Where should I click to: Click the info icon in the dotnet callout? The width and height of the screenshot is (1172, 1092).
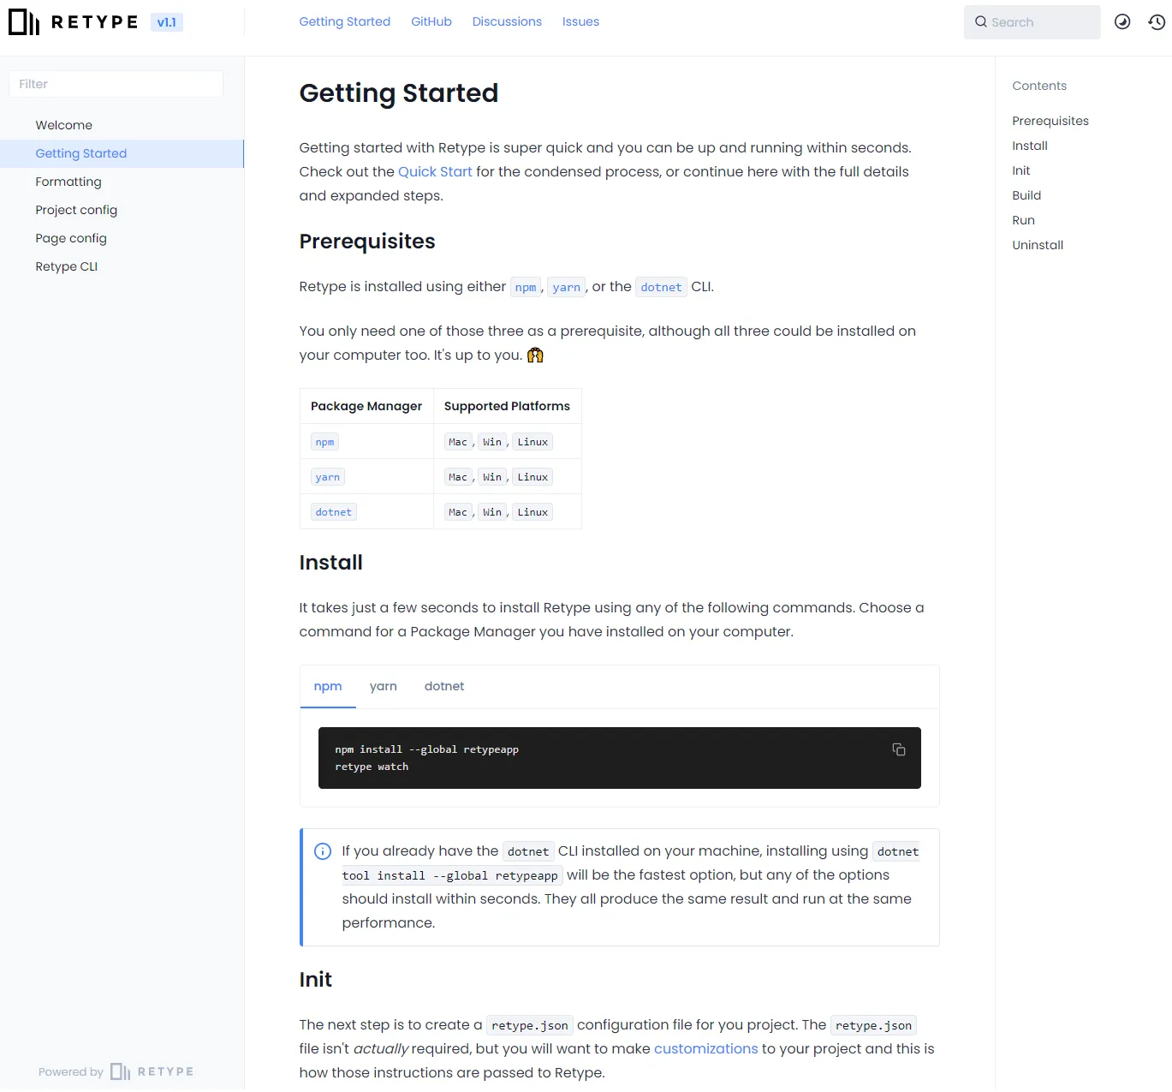[x=323, y=851]
